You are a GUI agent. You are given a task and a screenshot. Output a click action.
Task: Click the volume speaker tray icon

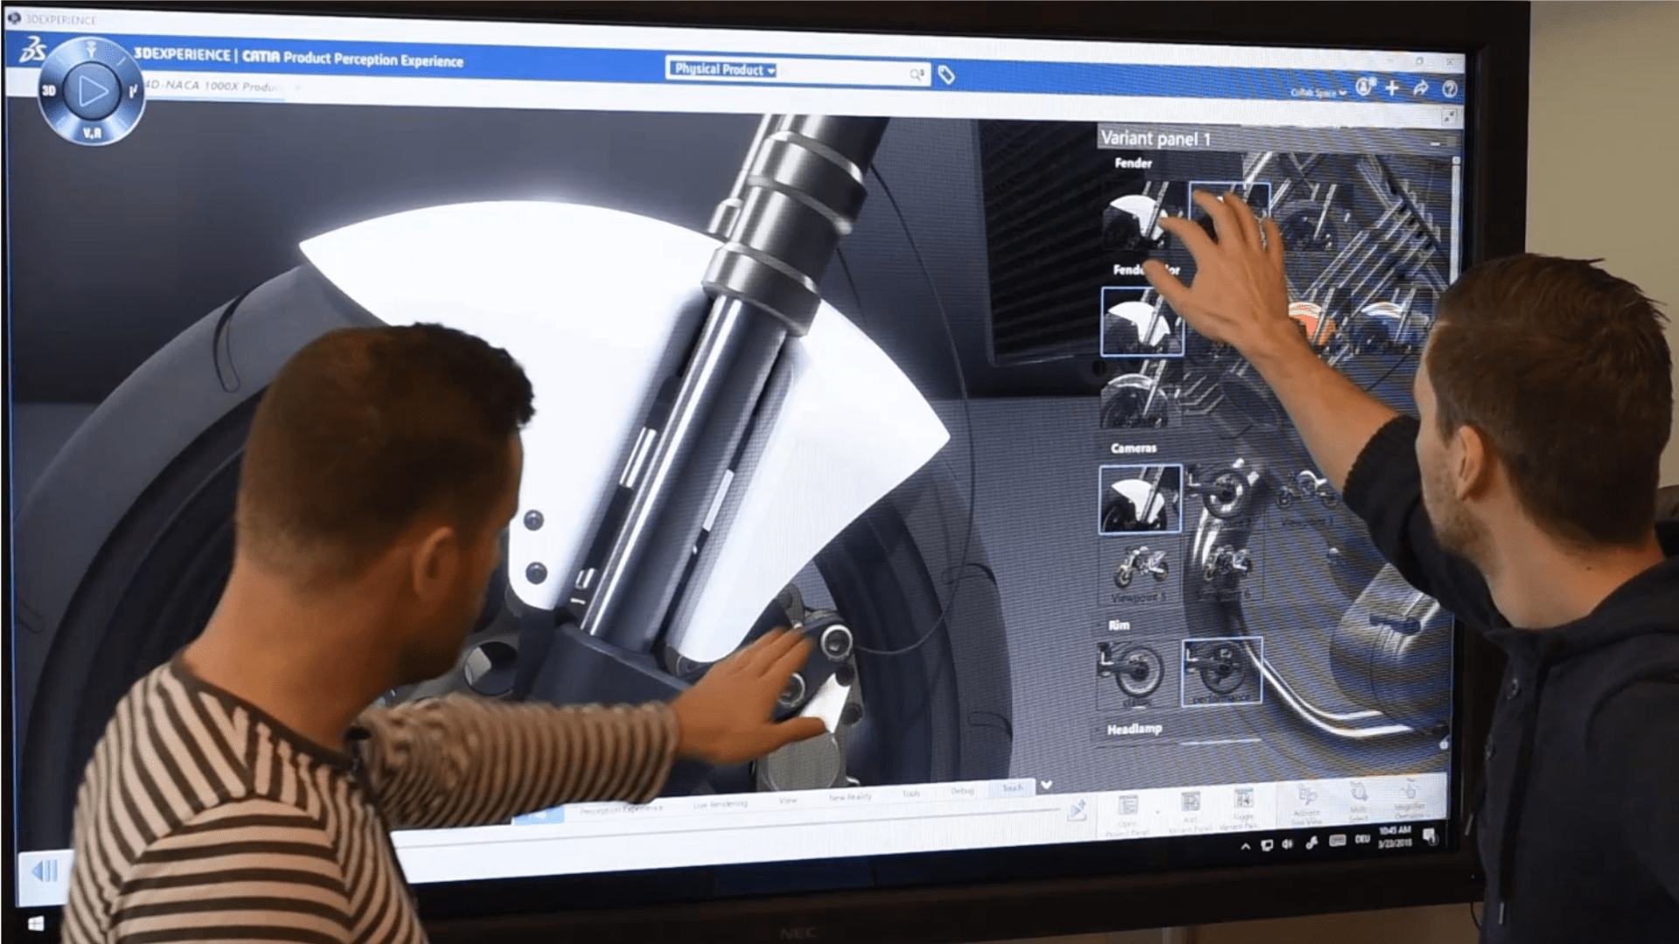tap(1287, 843)
